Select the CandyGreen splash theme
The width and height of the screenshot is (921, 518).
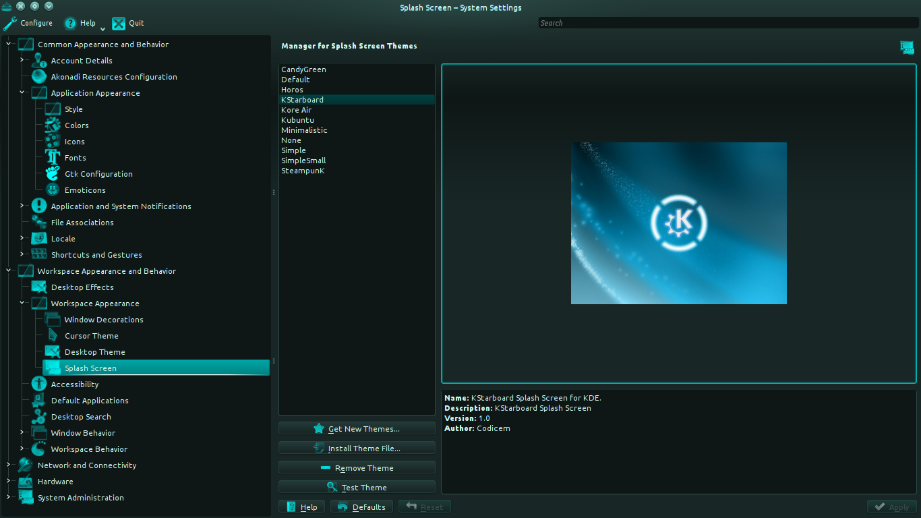(x=357, y=69)
